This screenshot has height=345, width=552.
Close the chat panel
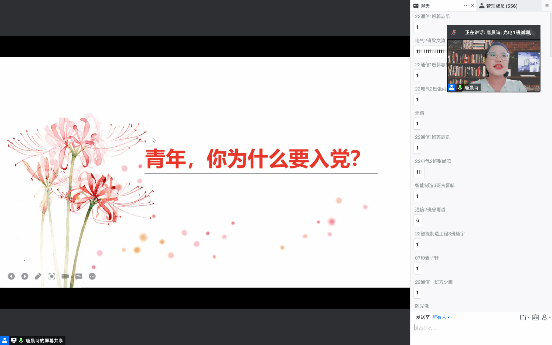(472, 6)
